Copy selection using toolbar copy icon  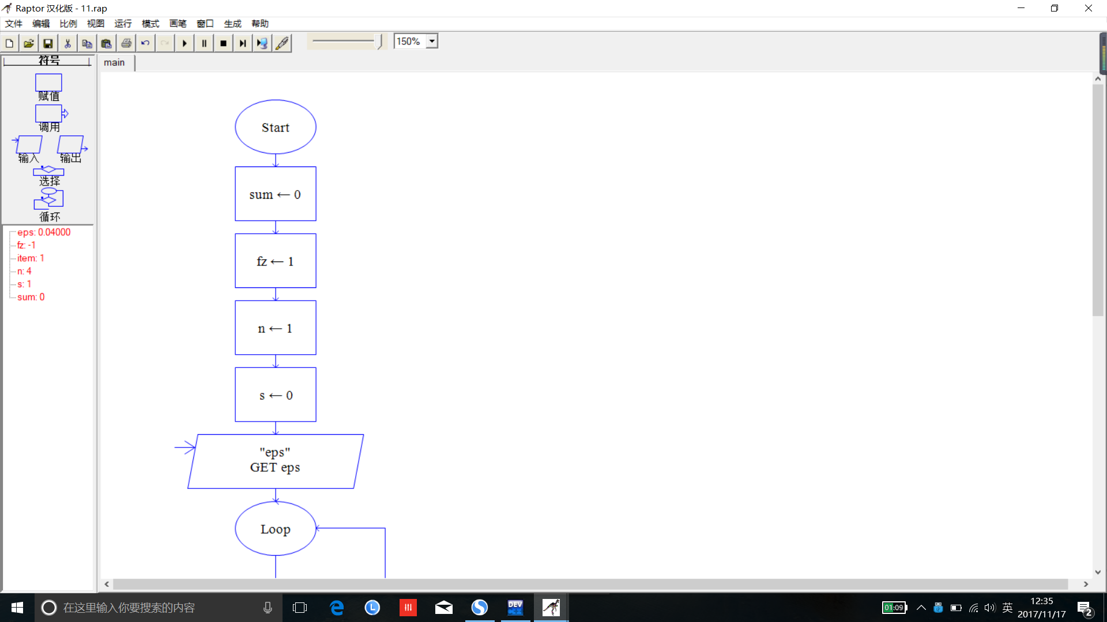click(87, 43)
